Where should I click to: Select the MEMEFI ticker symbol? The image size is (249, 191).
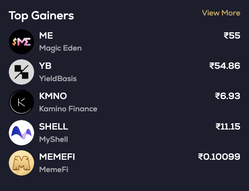[x=57, y=157]
